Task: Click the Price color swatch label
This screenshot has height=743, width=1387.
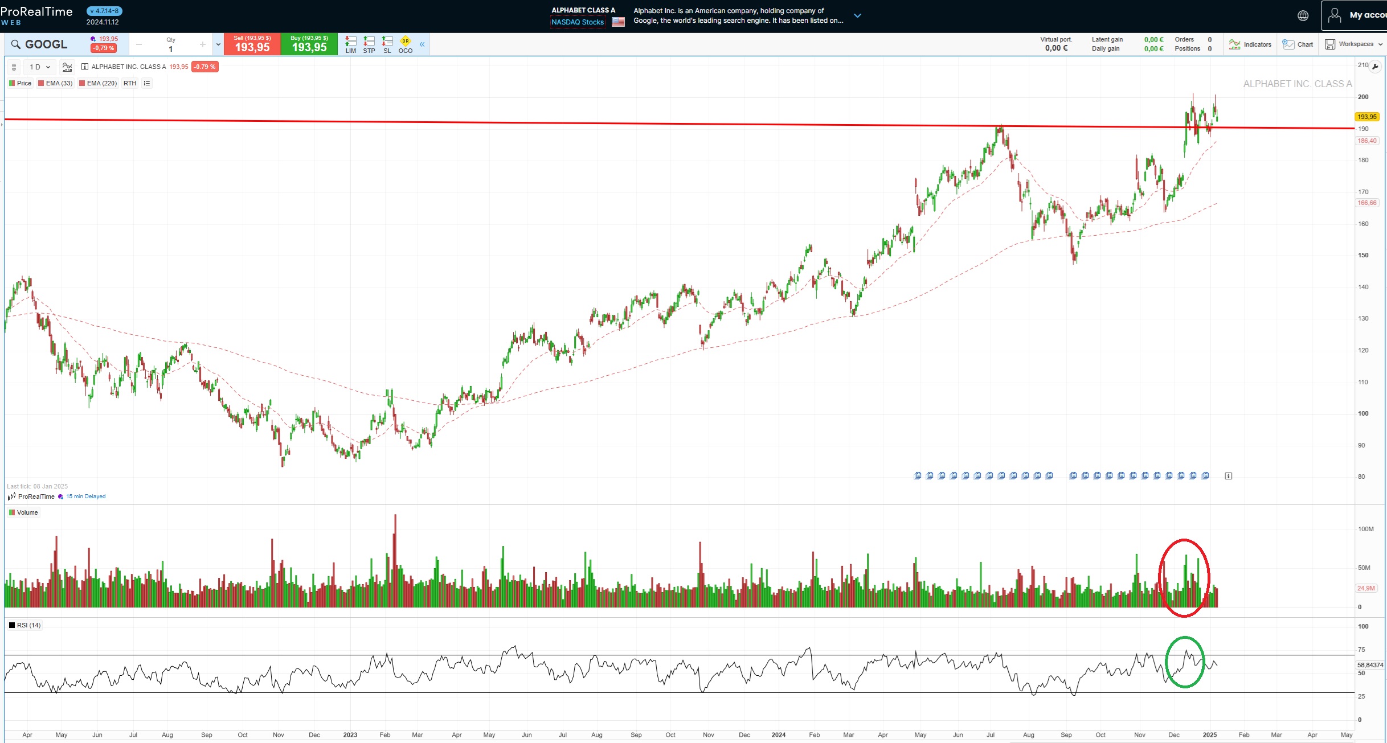Action: [x=21, y=83]
